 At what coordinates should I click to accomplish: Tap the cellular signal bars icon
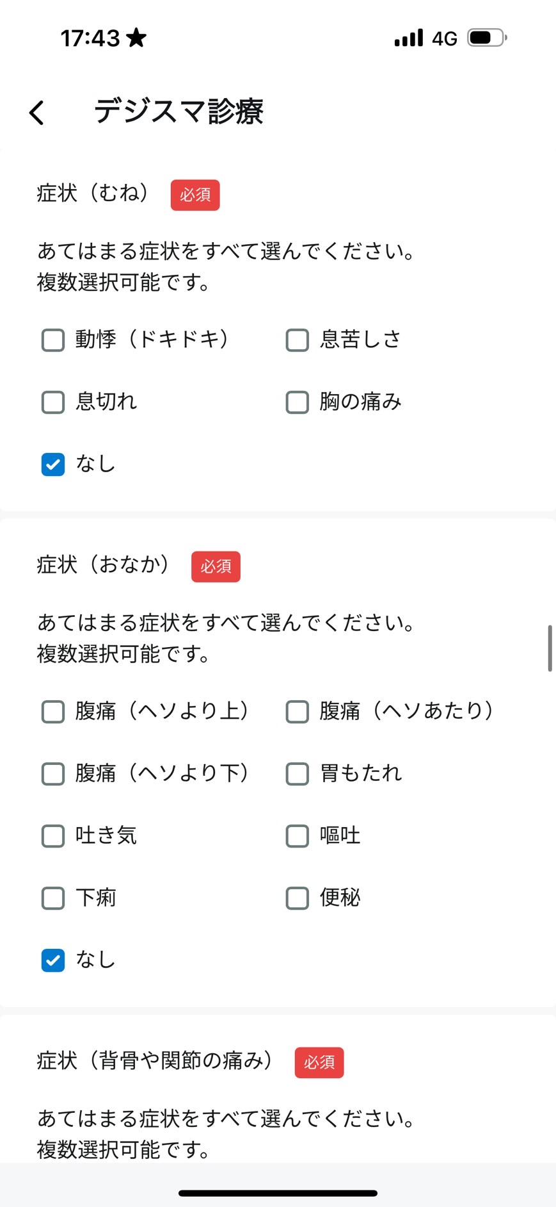[409, 38]
